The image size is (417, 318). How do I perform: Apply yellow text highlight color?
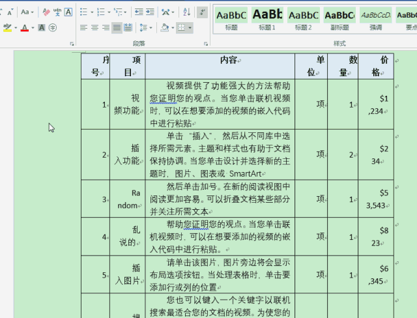pyautogui.click(x=7, y=27)
